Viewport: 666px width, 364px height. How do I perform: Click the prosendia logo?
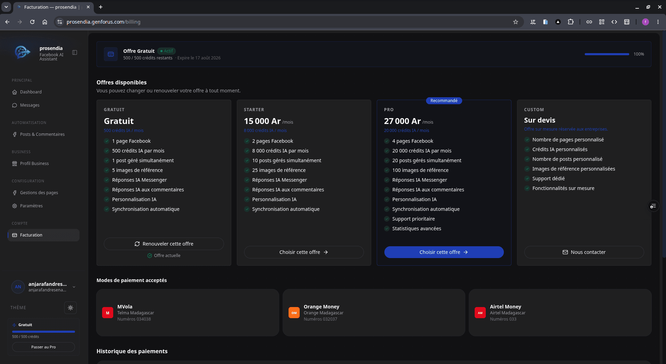pos(23,52)
